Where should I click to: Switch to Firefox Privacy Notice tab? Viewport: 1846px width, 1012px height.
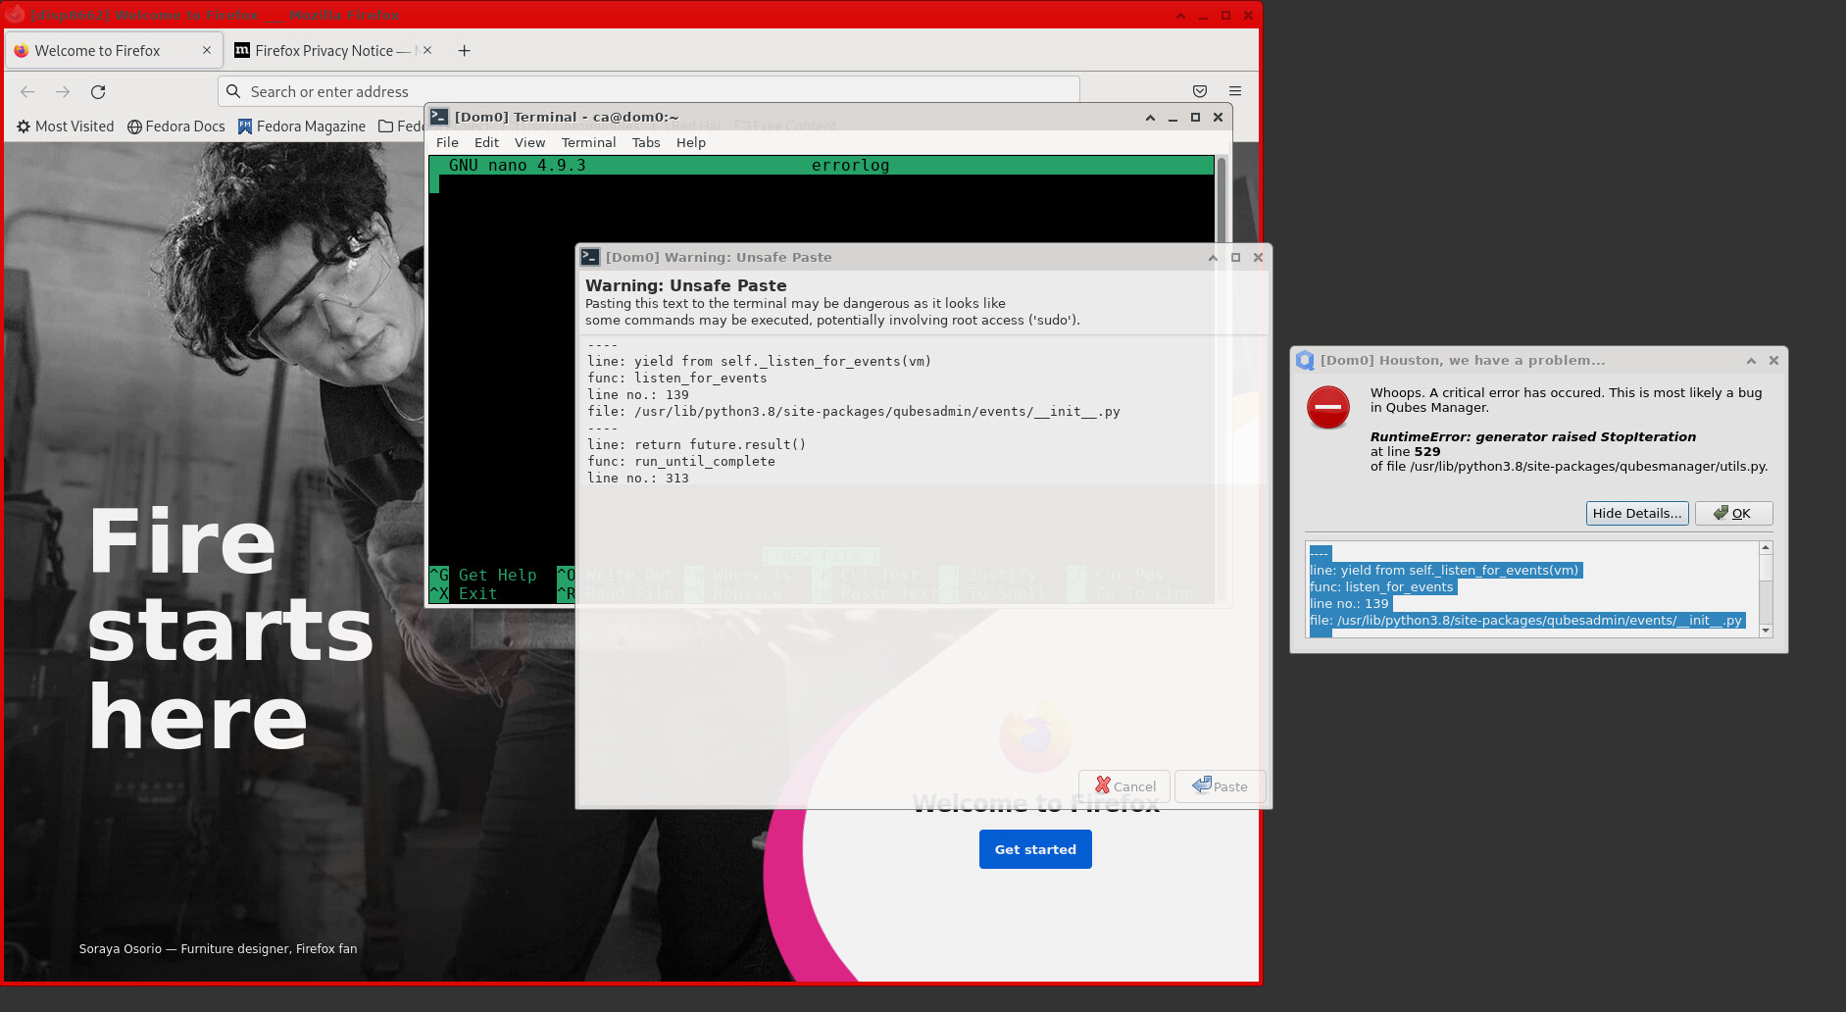point(324,51)
